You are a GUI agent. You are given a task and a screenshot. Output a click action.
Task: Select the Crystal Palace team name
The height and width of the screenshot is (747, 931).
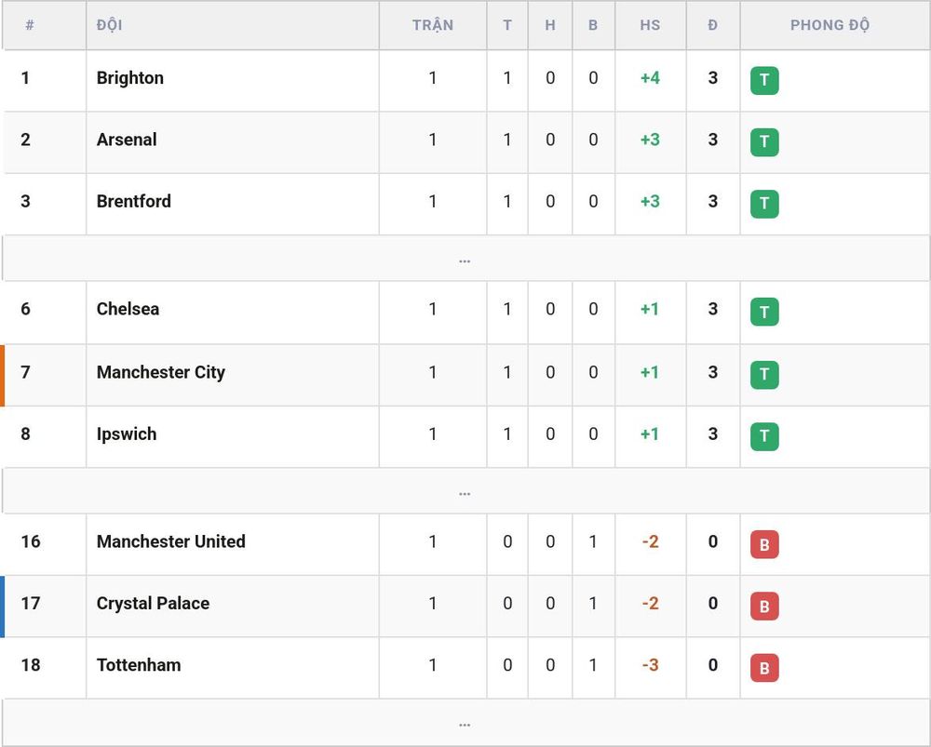tap(154, 604)
